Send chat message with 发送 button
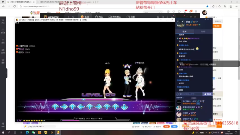This screenshot has width=240, height=135. pos(207,94)
